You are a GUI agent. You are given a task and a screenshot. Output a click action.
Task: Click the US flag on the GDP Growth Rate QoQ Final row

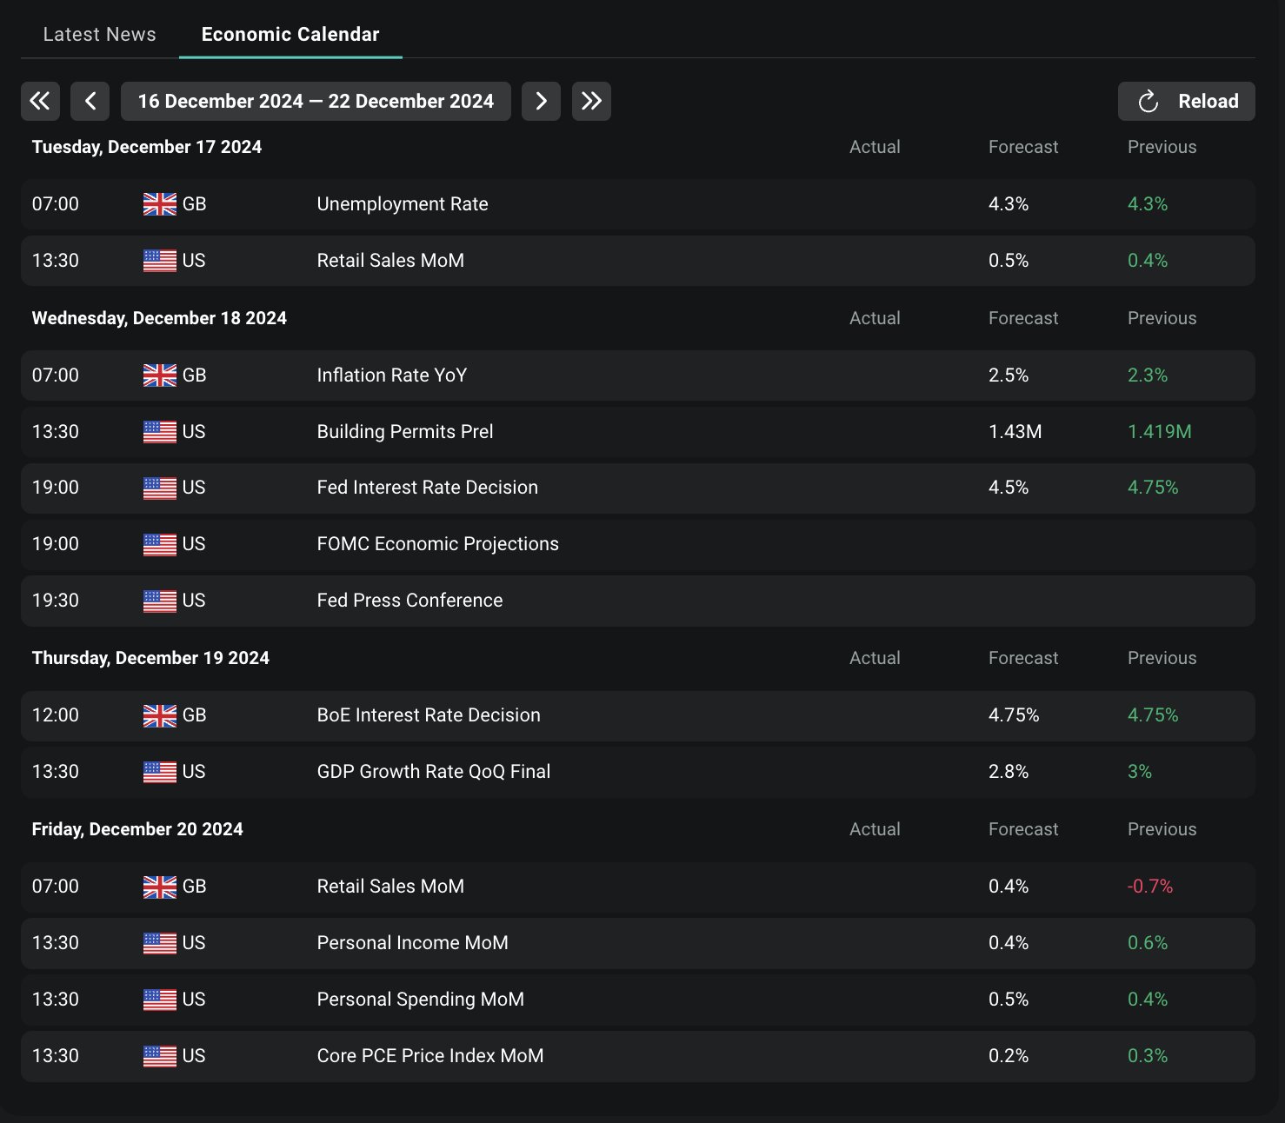[x=160, y=772]
